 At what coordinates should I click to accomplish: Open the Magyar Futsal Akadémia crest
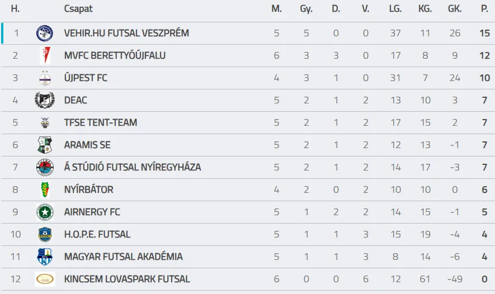[45, 257]
